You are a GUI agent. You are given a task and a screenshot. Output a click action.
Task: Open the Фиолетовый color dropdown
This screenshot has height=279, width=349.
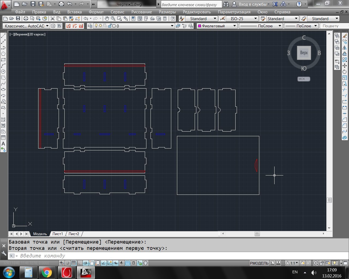(x=217, y=26)
